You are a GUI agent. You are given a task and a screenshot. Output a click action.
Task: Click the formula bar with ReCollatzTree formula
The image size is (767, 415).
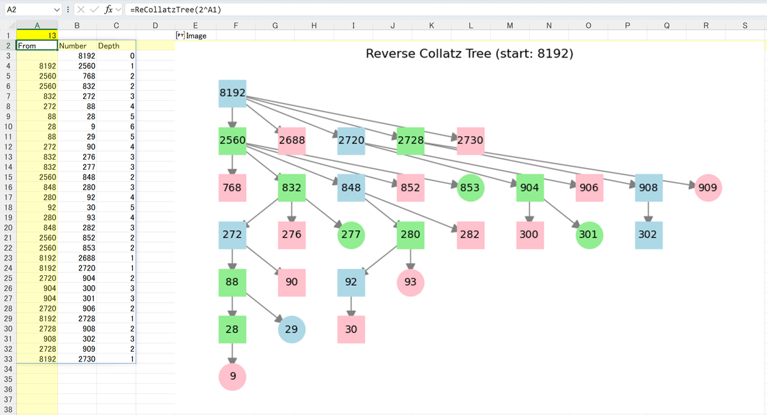pyautogui.click(x=444, y=9)
